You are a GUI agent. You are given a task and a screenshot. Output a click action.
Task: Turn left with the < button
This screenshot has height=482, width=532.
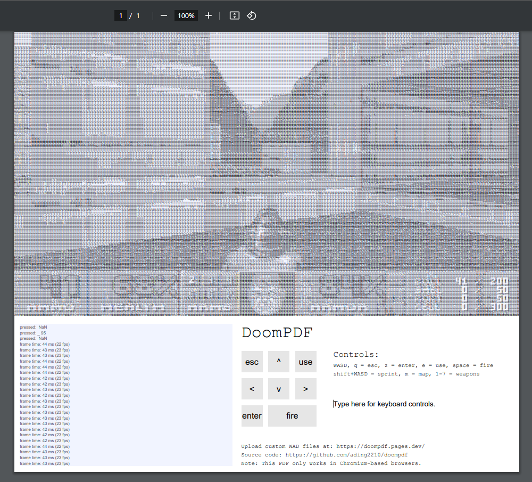[x=252, y=389]
